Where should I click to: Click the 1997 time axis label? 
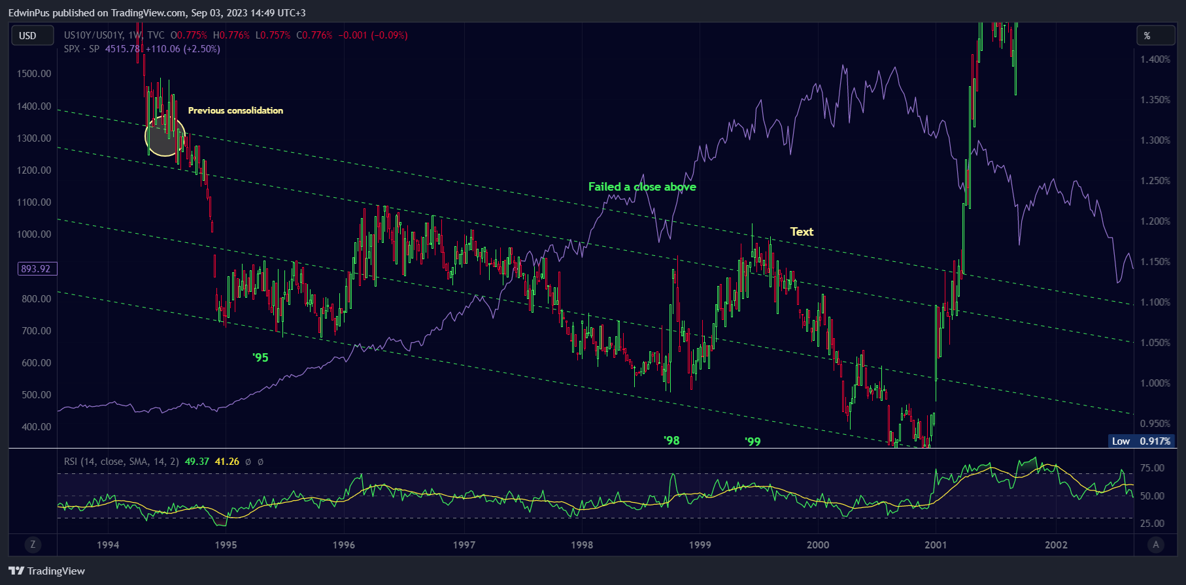(x=464, y=545)
